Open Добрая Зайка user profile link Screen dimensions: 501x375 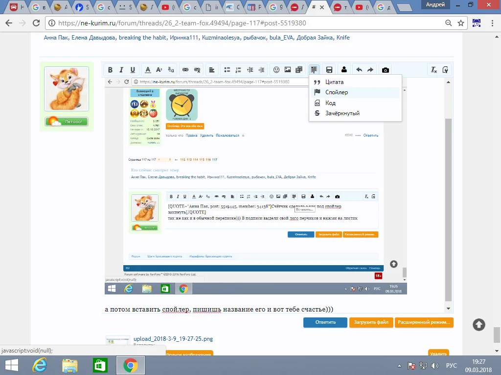(x=315, y=38)
